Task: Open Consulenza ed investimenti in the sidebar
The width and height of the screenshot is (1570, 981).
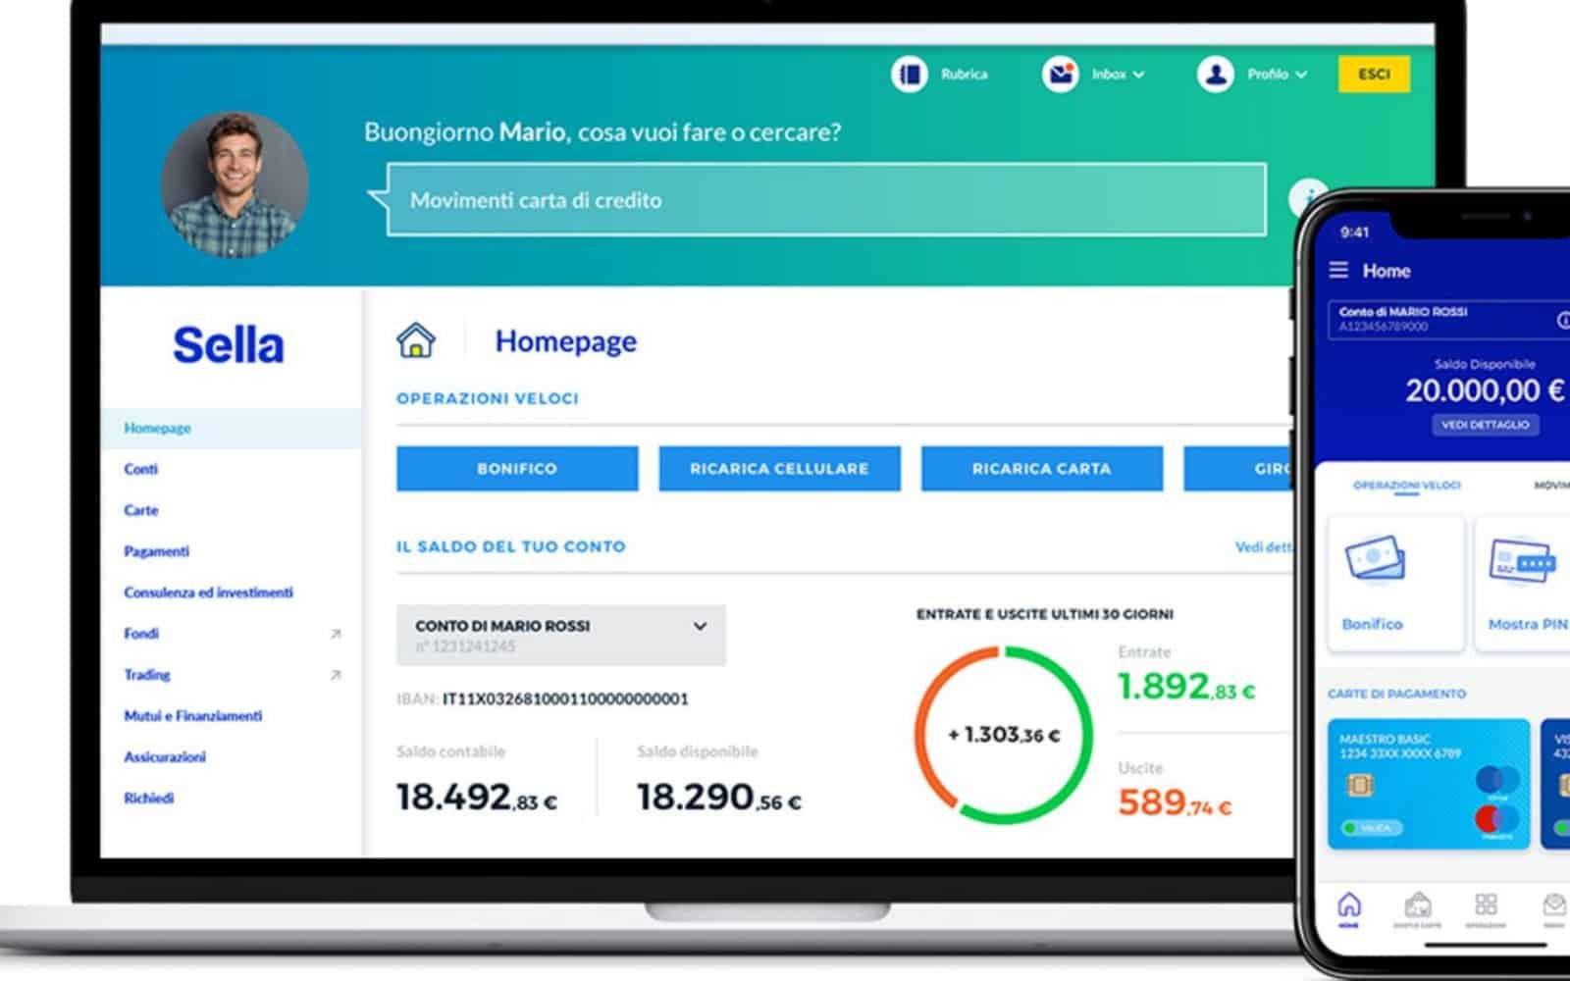Action: point(208,593)
